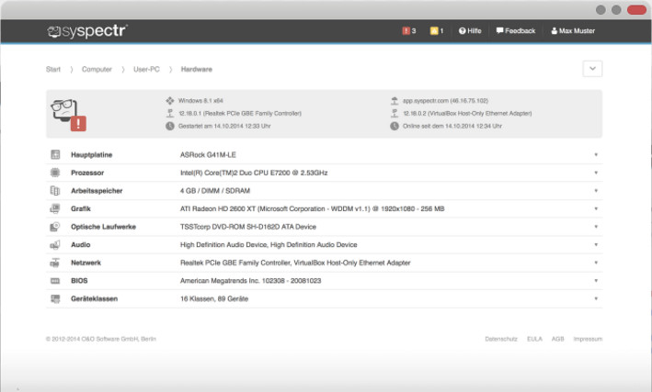The image size is (652, 392).
Task: Go to Computer in breadcrumb
Action: pos(97,70)
